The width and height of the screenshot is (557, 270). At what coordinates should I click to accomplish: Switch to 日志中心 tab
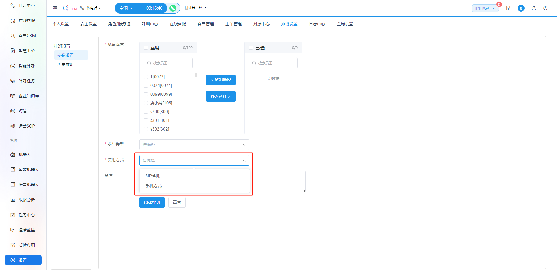point(317,24)
